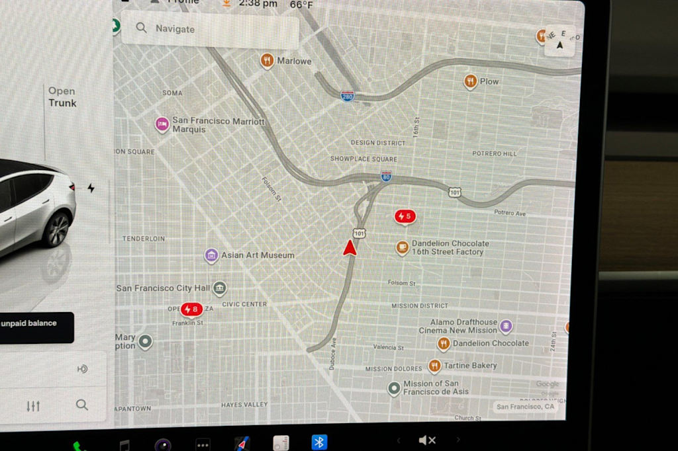Decrease volume with the left chevron
This screenshot has width=678, height=451.
click(398, 440)
